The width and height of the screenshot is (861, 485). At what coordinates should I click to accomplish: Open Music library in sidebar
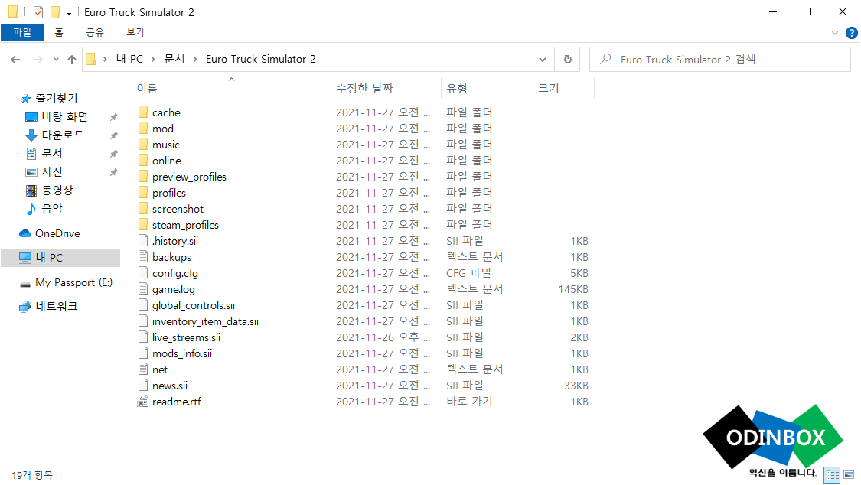point(51,209)
